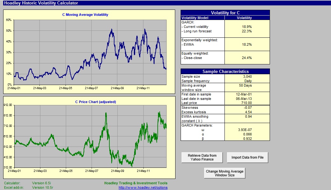The width and height of the screenshot is (331, 190).
Task: Select excess kurtosis value 4.54
Action: tap(248, 112)
